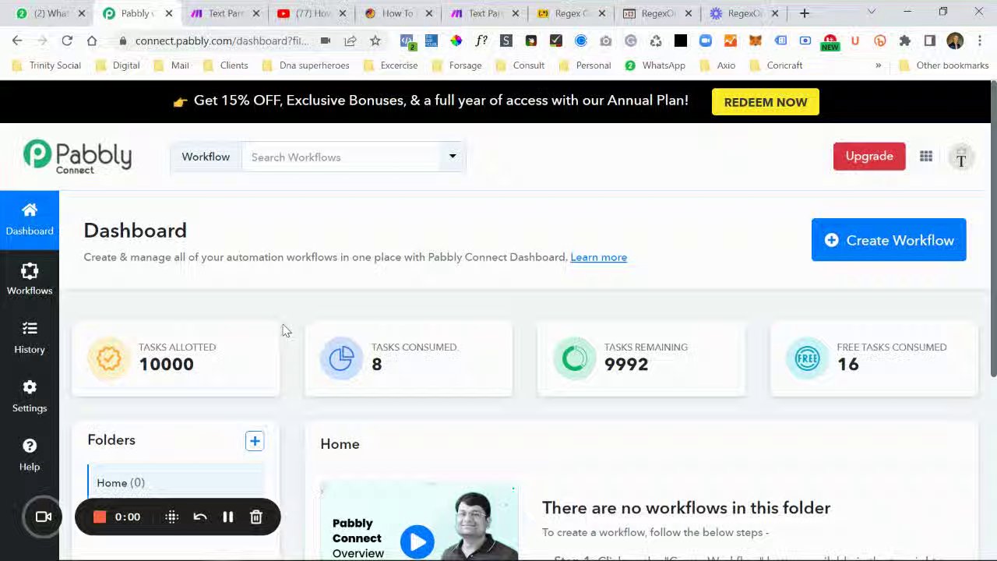This screenshot has height=561, width=997.
Task: Pause the screen recording
Action: click(x=228, y=517)
